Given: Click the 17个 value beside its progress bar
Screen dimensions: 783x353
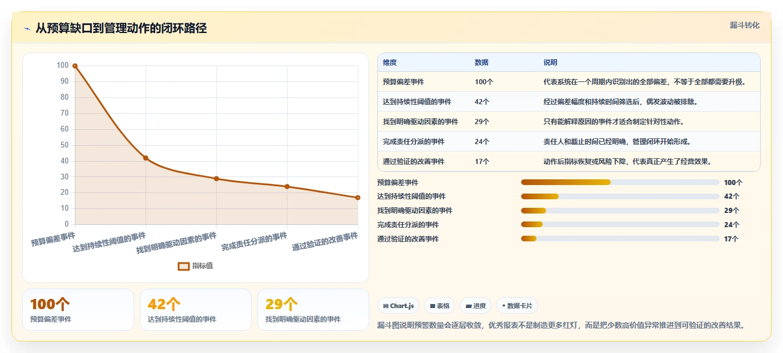Looking at the screenshot, I should pos(732,239).
